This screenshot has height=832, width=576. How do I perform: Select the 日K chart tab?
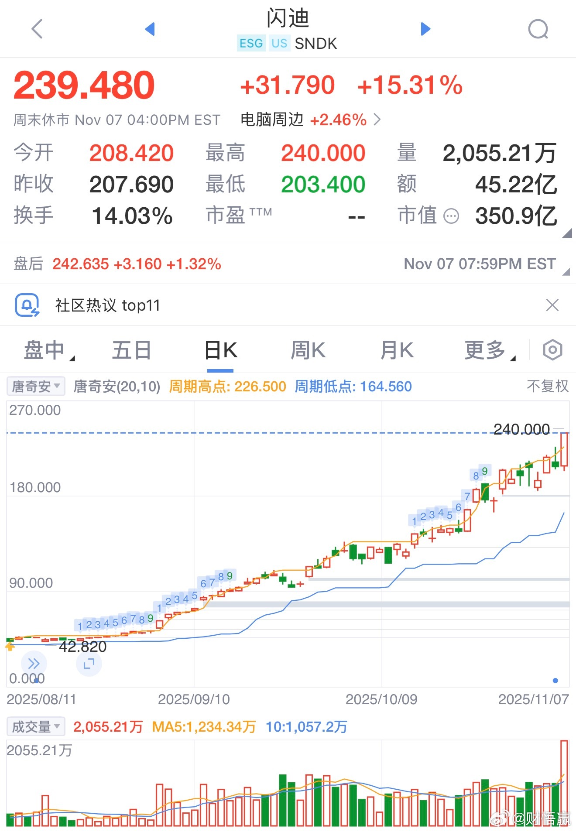click(x=221, y=350)
